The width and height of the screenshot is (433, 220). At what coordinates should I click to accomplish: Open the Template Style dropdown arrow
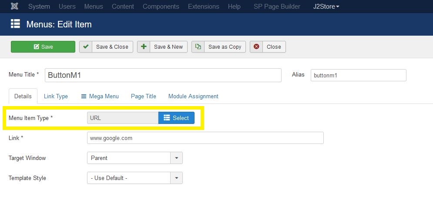(176, 178)
